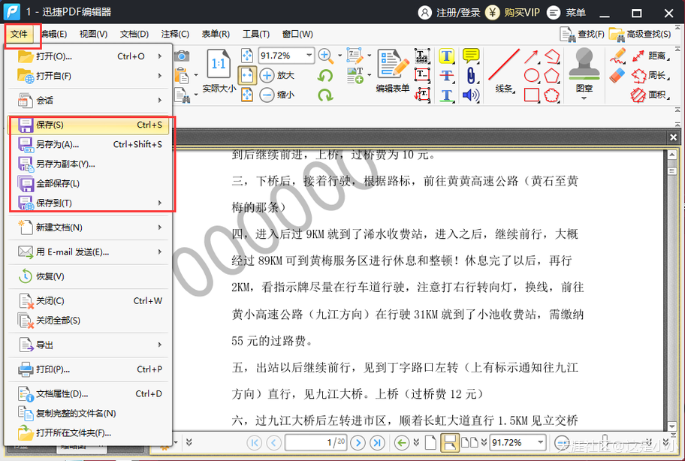This screenshot has height=461, width=685.
Task: Select the strikethrough T icon
Action: pyautogui.click(x=446, y=76)
